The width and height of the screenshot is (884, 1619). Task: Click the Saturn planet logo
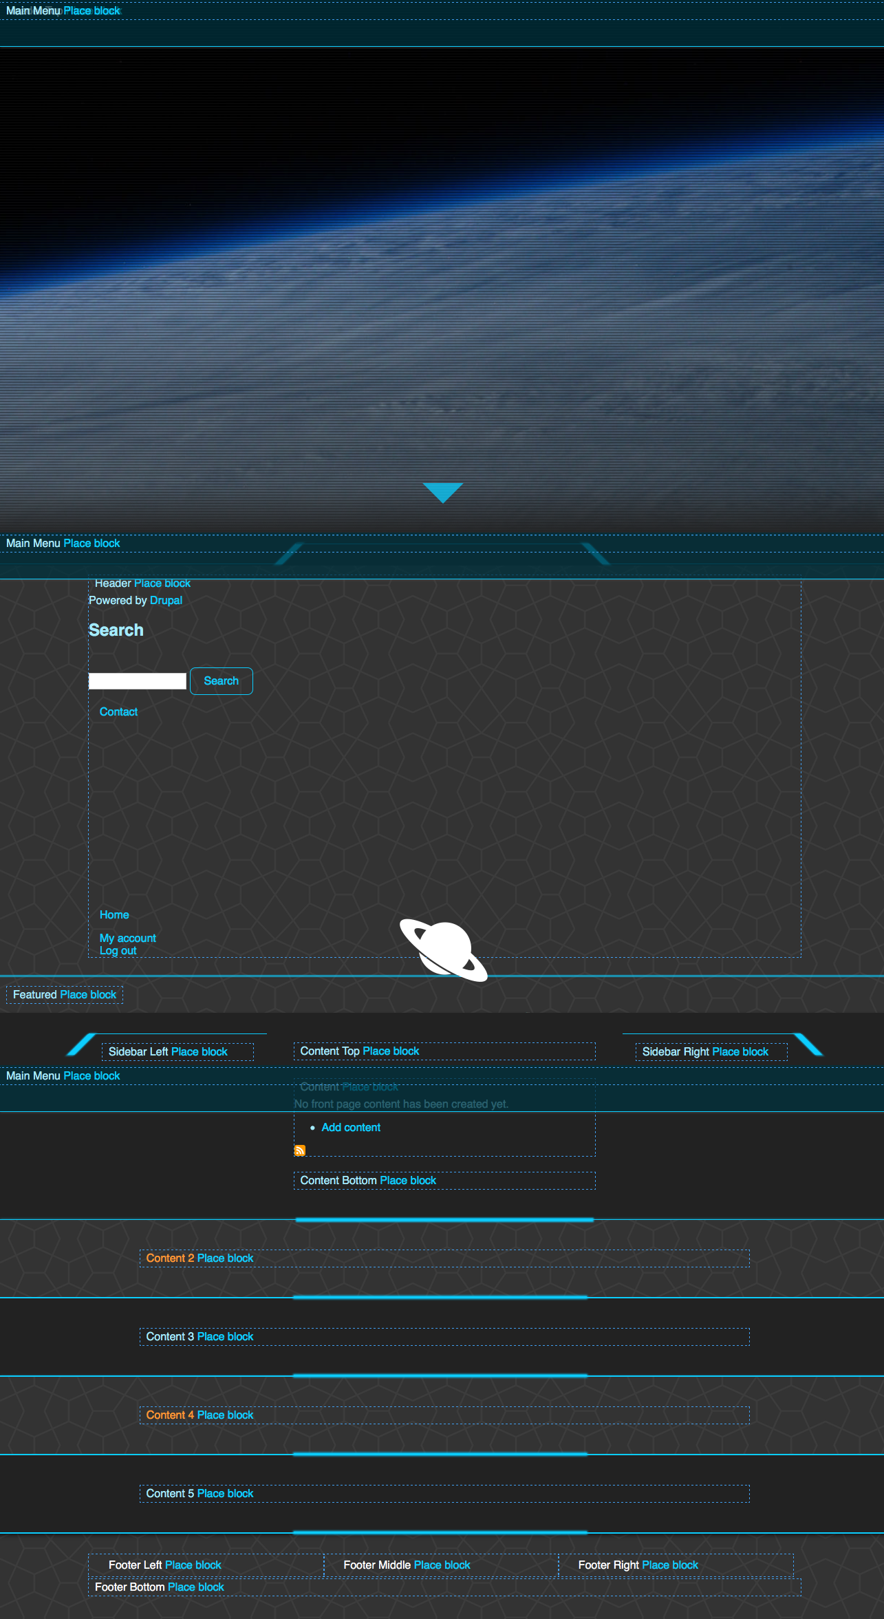click(x=444, y=950)
